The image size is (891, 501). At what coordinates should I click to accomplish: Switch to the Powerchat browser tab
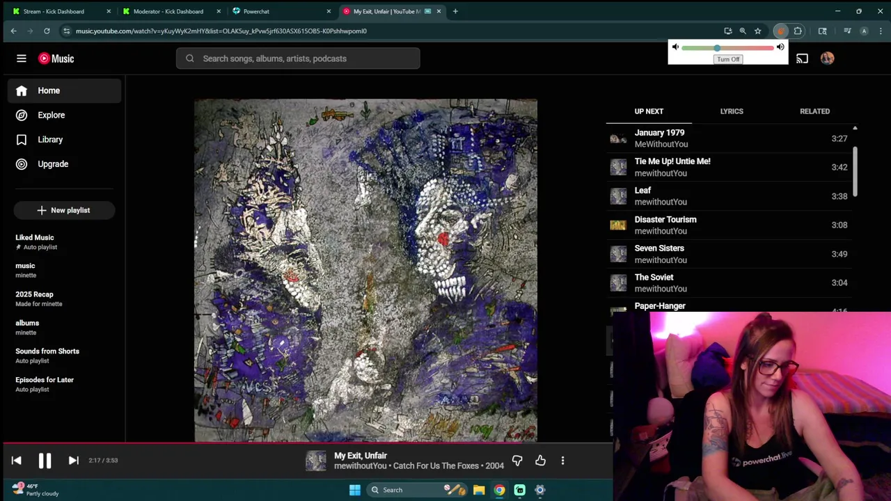[x=282, y=11]
